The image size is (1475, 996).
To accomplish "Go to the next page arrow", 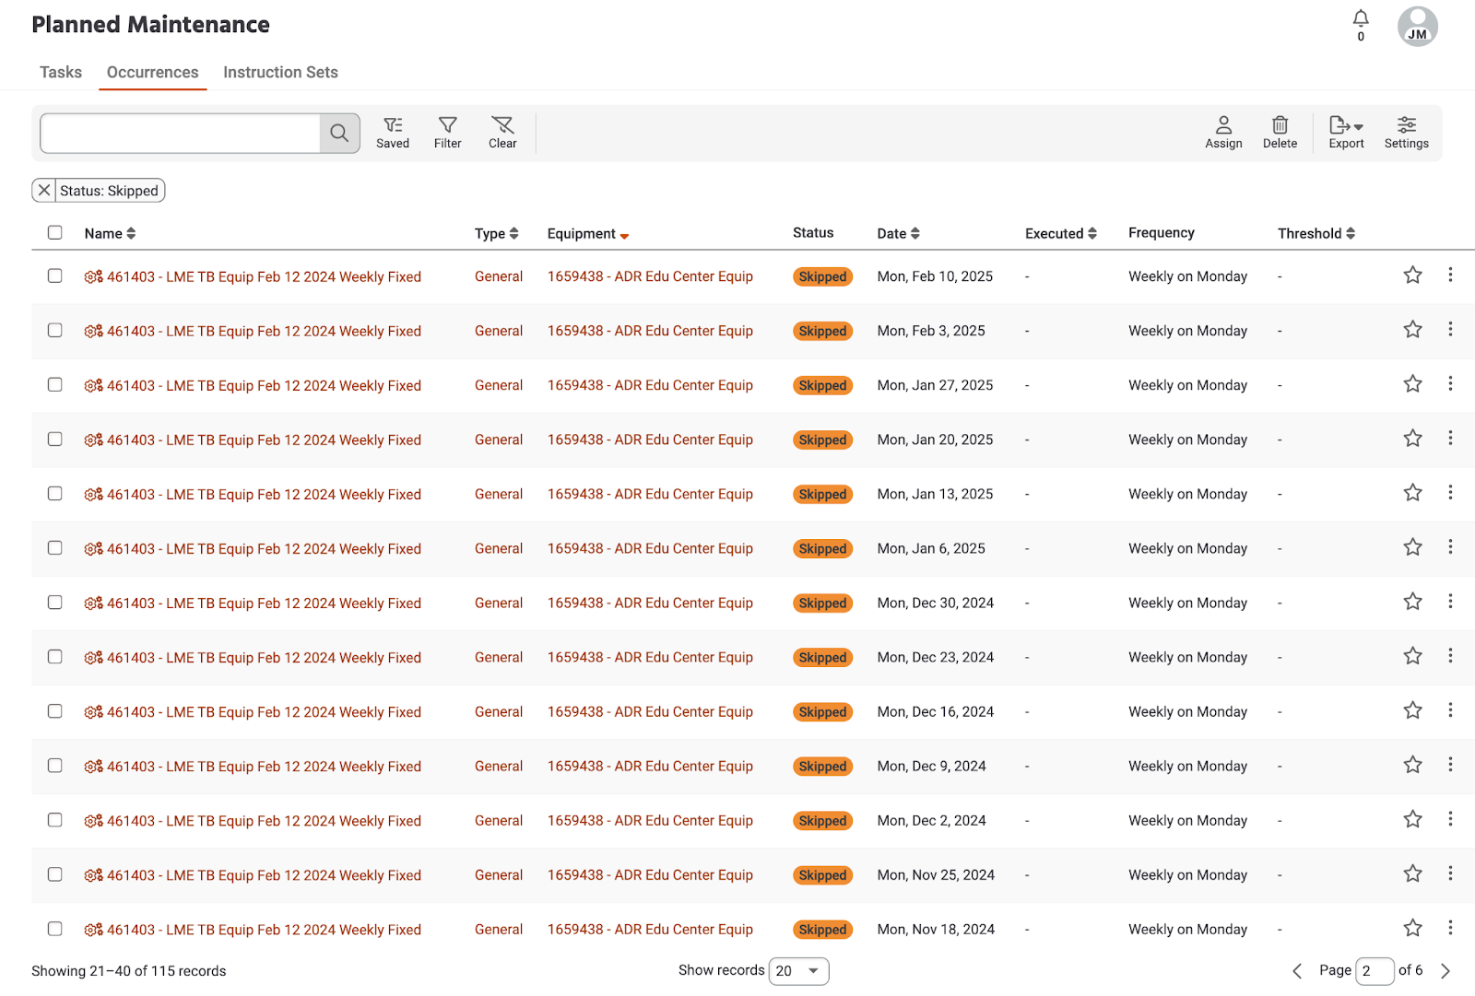I will click(x=1445, y=971).
